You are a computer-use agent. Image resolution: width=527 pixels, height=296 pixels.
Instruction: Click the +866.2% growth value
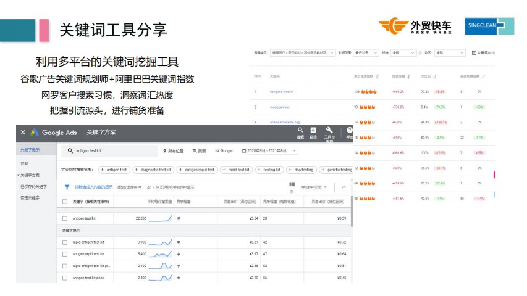coord(398,92)
